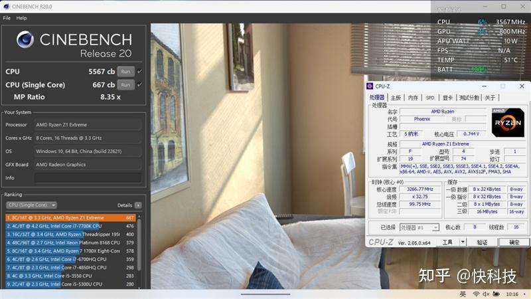Click the Cinebench logo sphere icon
Viewport: 531px width, 299px height.
tap(25, 39)
